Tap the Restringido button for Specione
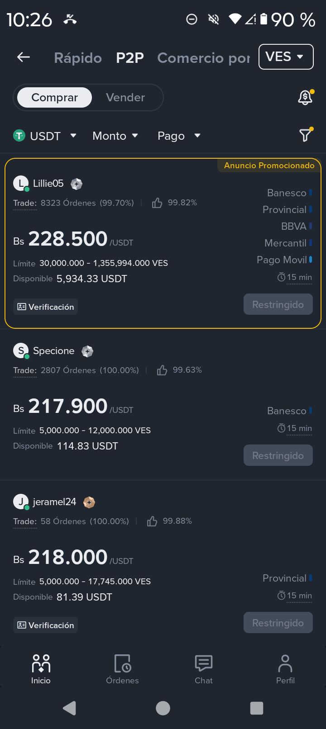Image resolution: width=326 pixels, height=729 pixels. [278, 455]
